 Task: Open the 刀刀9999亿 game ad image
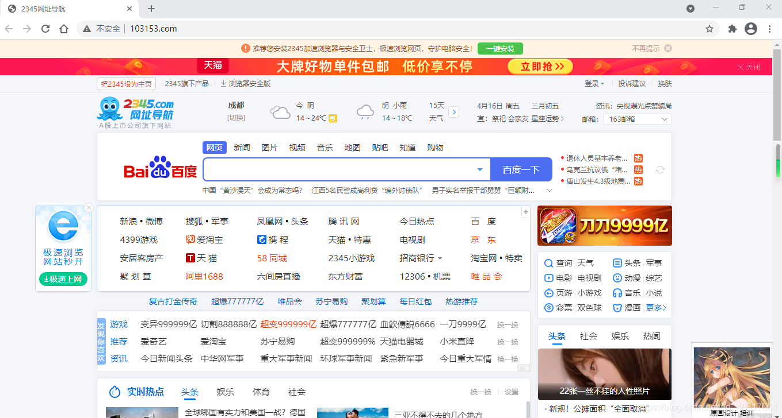coord(605,226)
